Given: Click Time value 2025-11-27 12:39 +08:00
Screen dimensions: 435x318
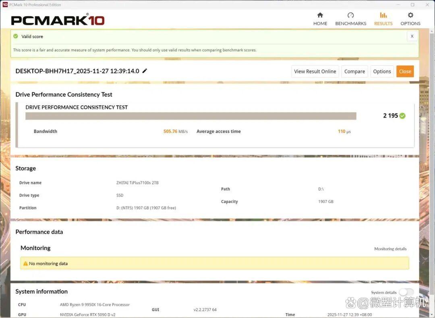Looking at the screenshot, I should click(x=350, y=314).
